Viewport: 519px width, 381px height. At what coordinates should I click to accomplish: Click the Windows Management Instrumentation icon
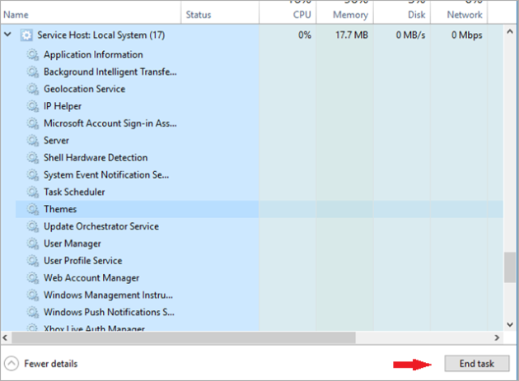pyautogui.click(x=32, y=295)
